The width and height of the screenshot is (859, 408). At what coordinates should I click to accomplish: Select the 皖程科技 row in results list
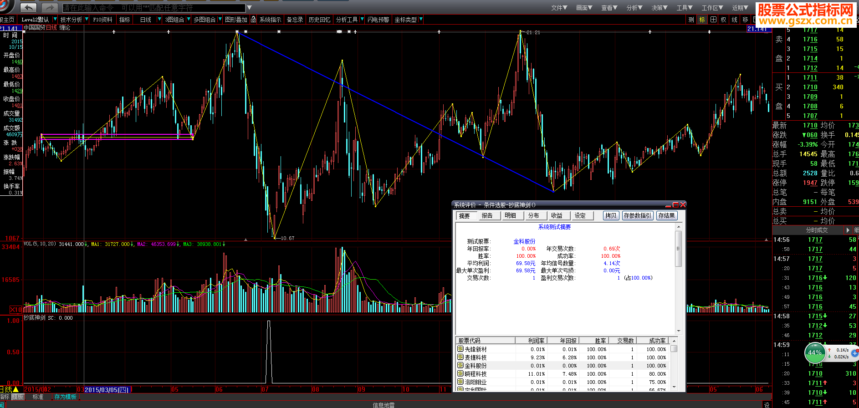tap(563, 374)
